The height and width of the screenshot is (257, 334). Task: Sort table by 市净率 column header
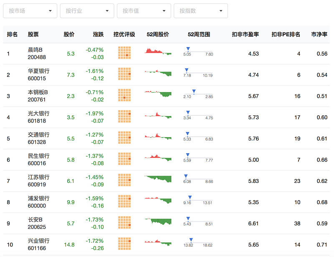319,34
